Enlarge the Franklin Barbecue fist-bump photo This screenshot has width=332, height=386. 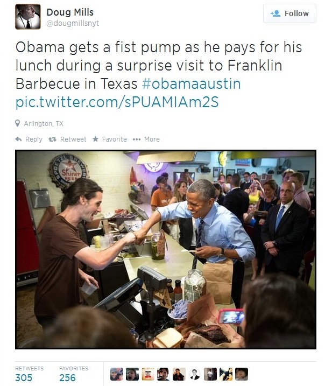(x=166, y=250)
